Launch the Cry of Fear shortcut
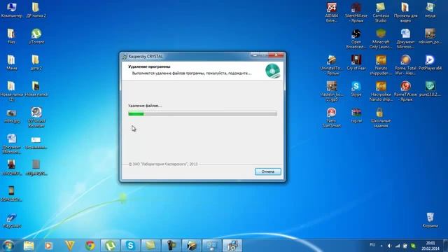 356,62
